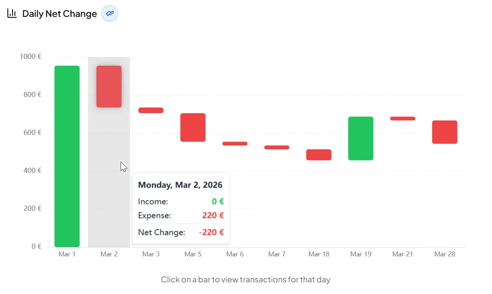Click the Expense 220 € tooltip value
492x294 pixels.
[213, 215]
